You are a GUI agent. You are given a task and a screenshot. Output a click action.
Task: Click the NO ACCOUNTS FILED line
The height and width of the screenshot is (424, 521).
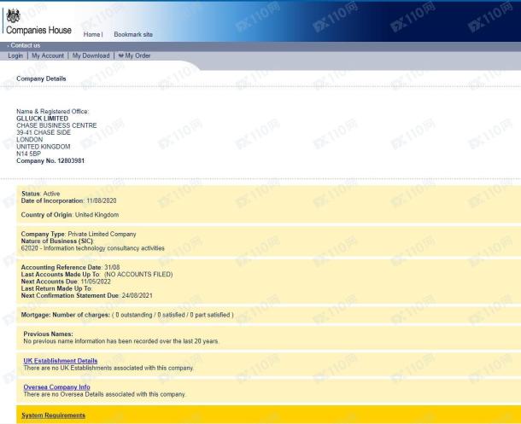coord(97,274)
